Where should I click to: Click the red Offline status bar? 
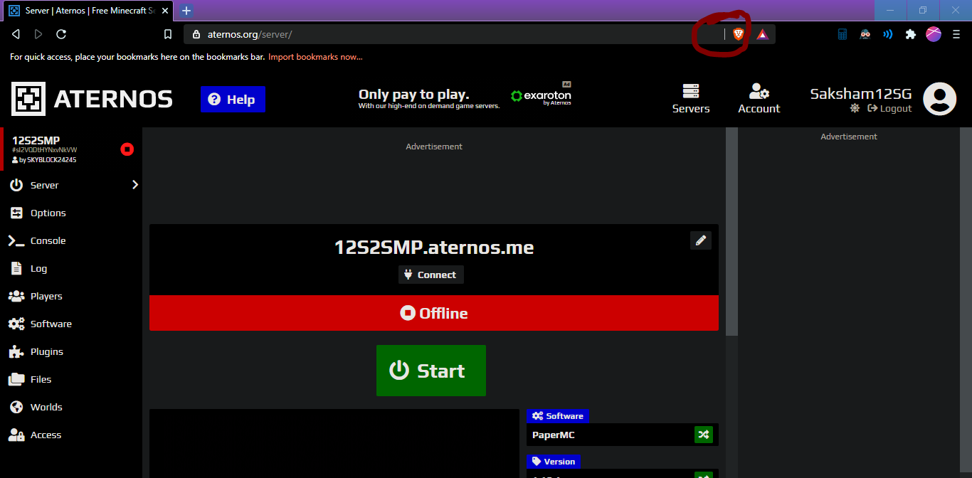[434, 313]
